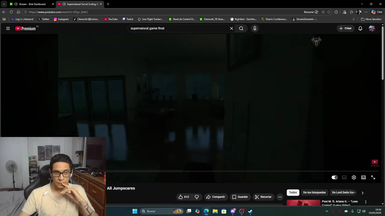The image size is (385, 216).
Task: Open a new browser tab
Action: [x=108, y=4]
